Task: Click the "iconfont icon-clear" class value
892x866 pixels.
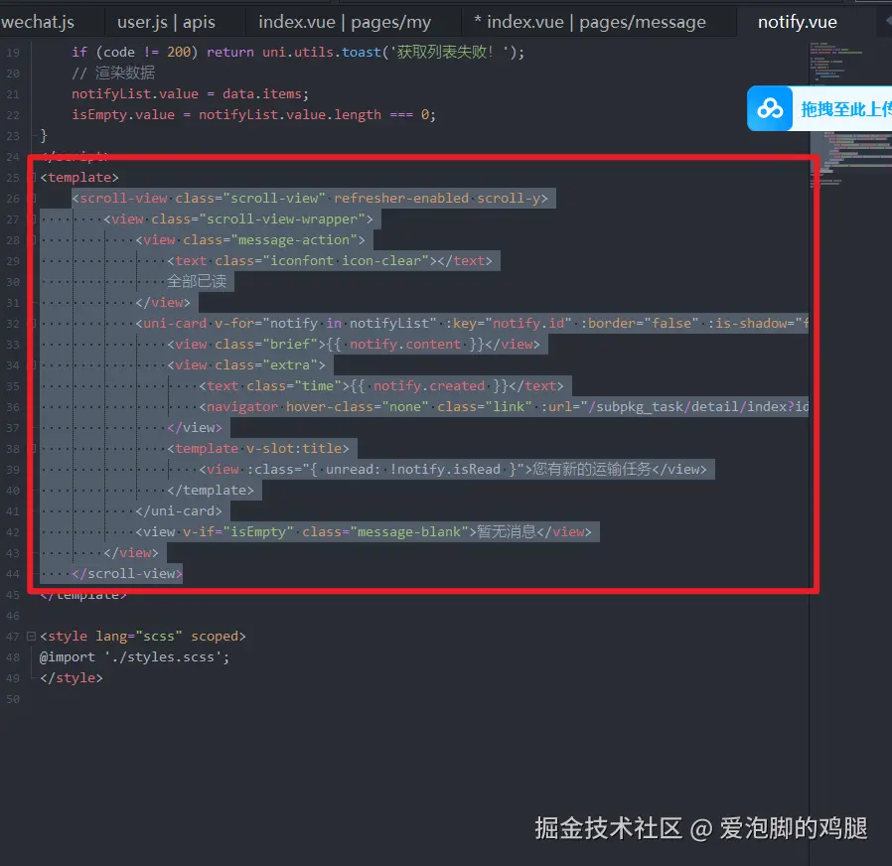Action: click(x=346, y=260)
